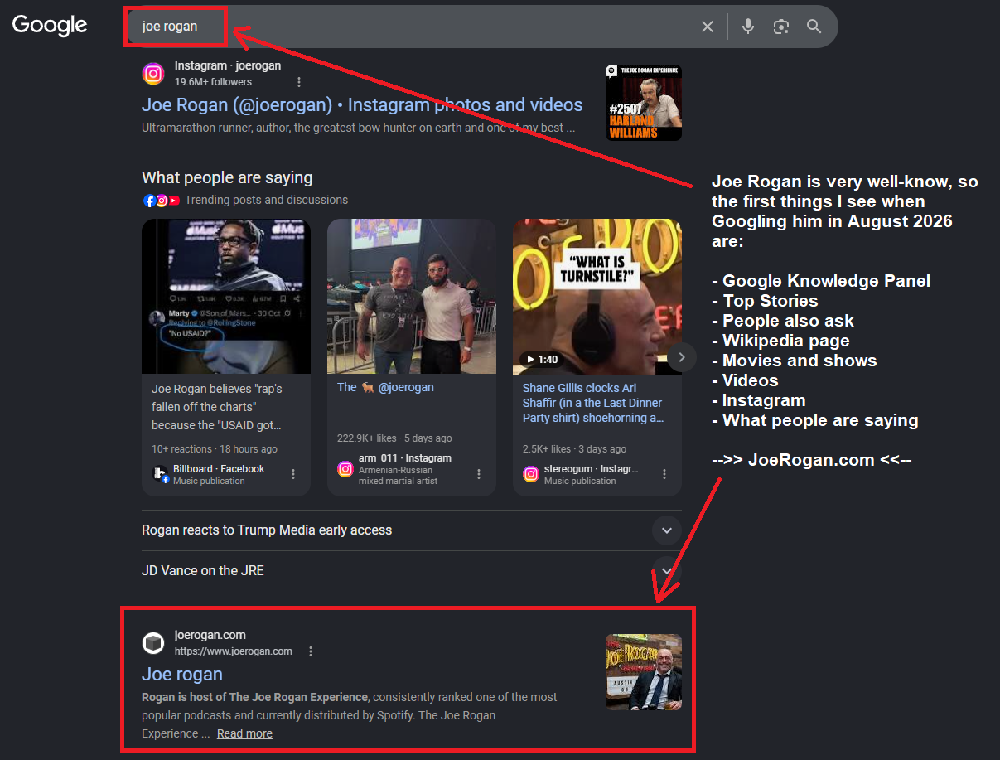1000x760 pixels.
Task: Click the joerogan.com site favicon
Action: pos(153,643)
